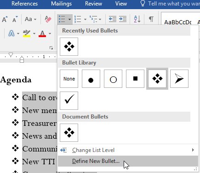Switch to the Mailings tab

(x=61, y=4)
